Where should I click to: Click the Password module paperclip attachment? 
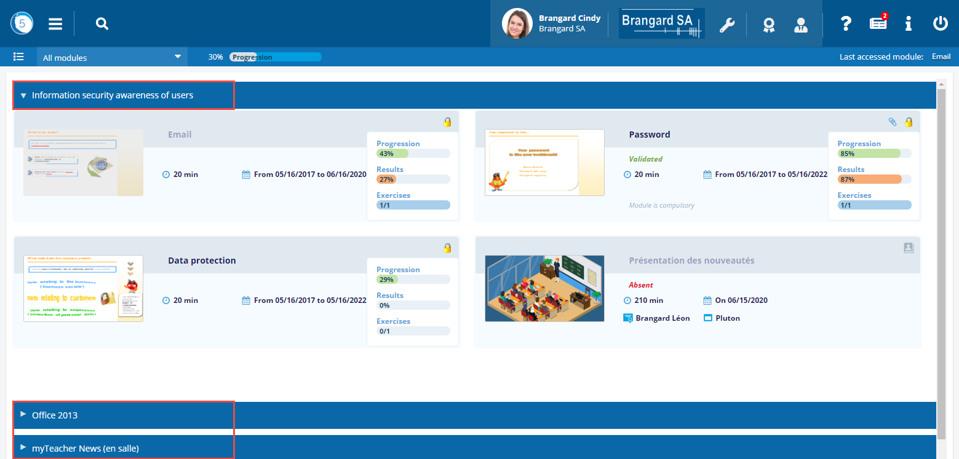click(893, 122)
